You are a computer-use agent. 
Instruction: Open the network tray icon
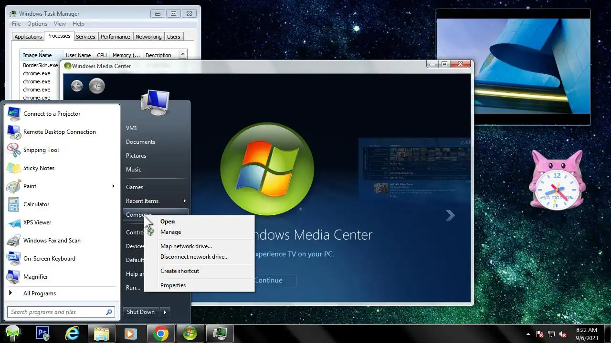pos(551,334)
